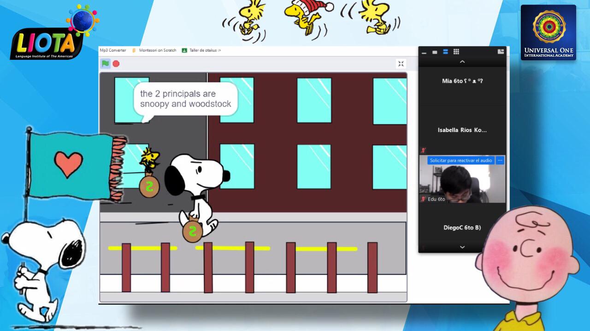Click the money bag held by Snoopy

click(192, 230)
